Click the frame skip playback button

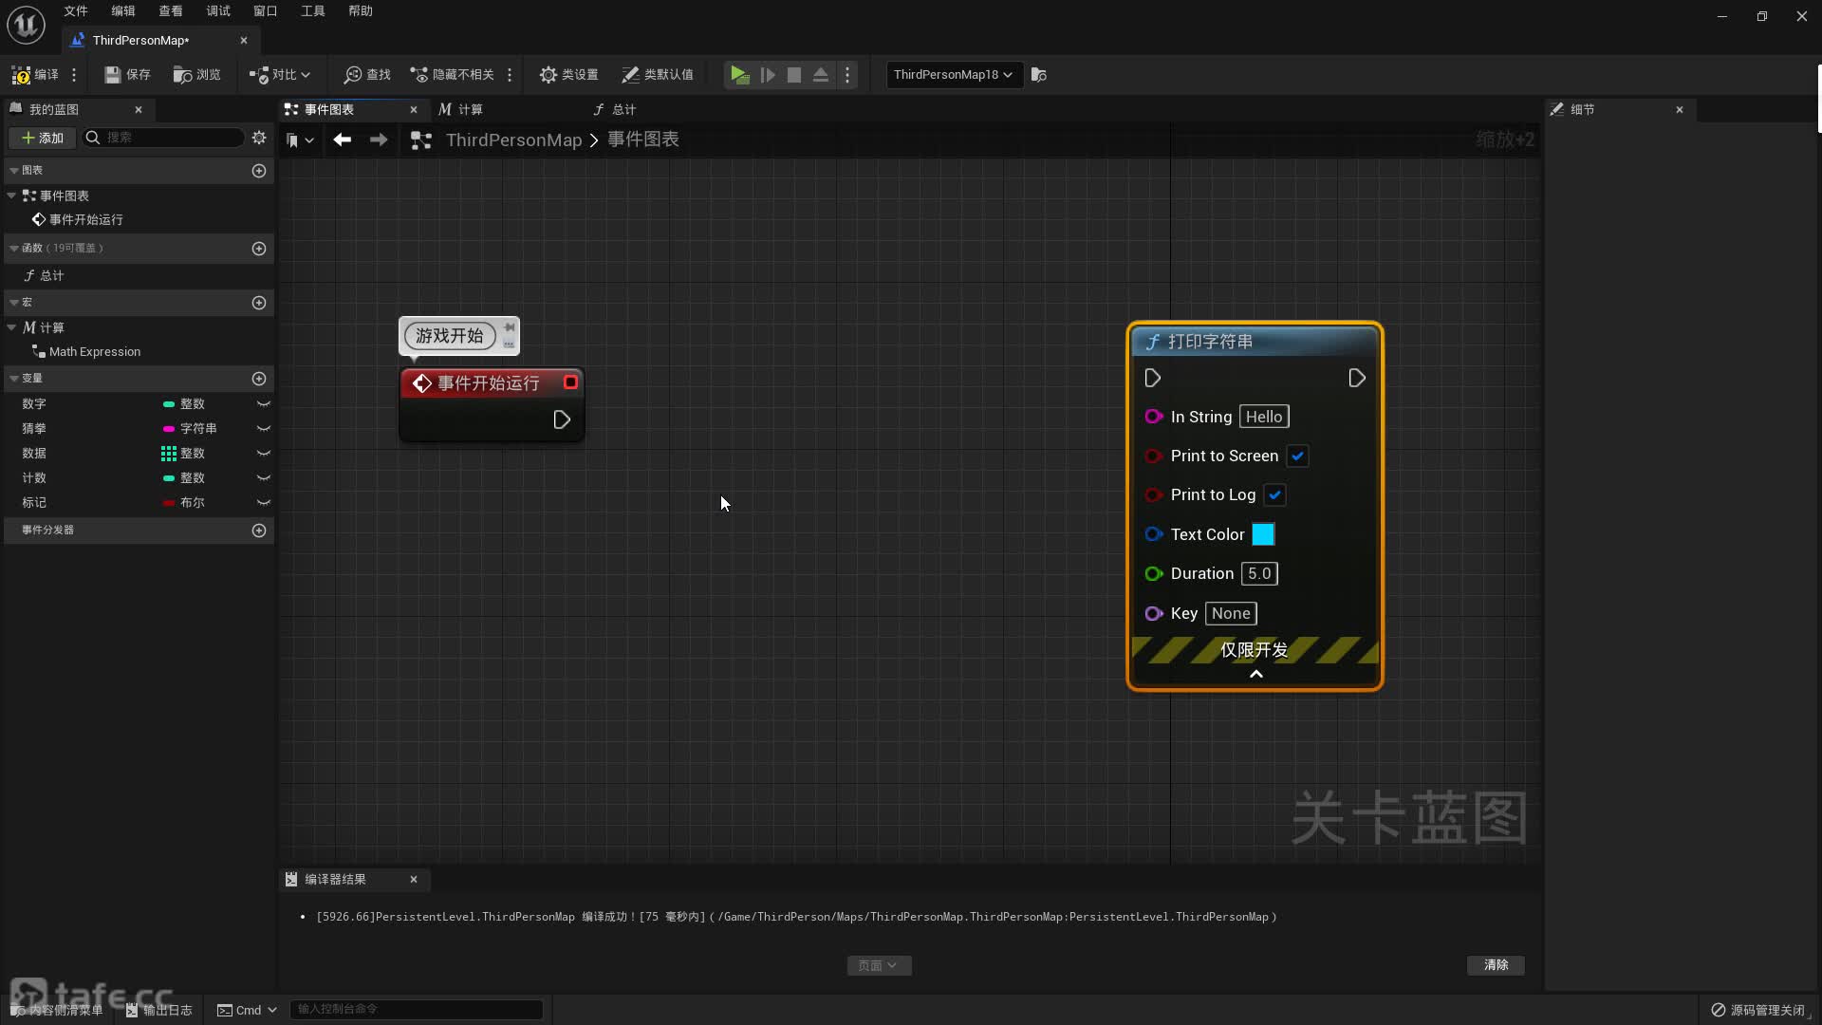click(768, 74)
